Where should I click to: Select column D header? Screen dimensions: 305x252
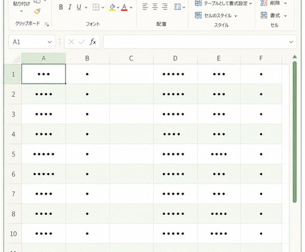(175, 58)
